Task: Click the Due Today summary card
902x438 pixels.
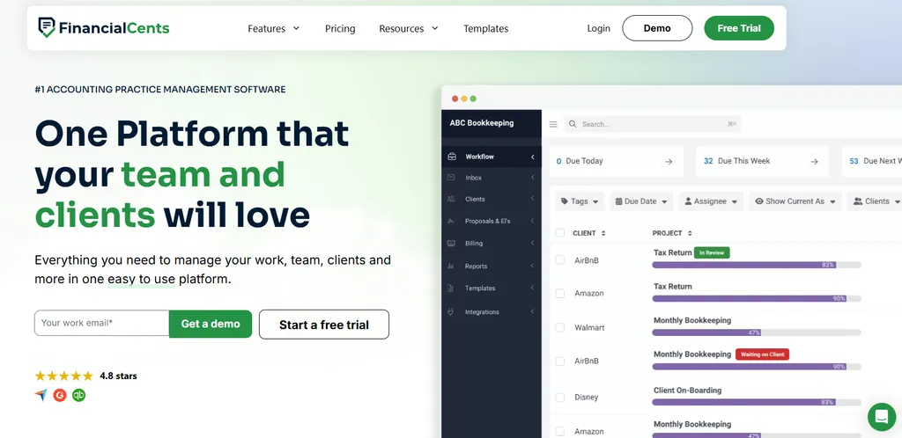Action: tap(617, 161)
